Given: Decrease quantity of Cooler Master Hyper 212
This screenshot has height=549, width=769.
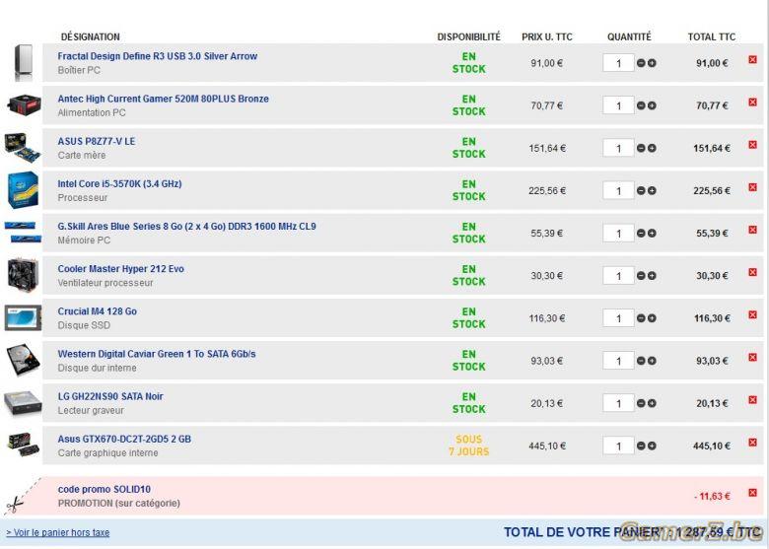Looking at the screenshot, I should click(641, 276).
